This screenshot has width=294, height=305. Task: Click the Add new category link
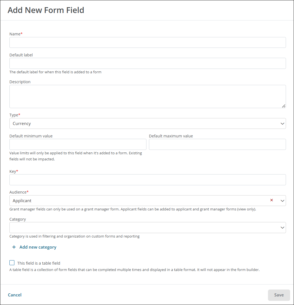38,247
